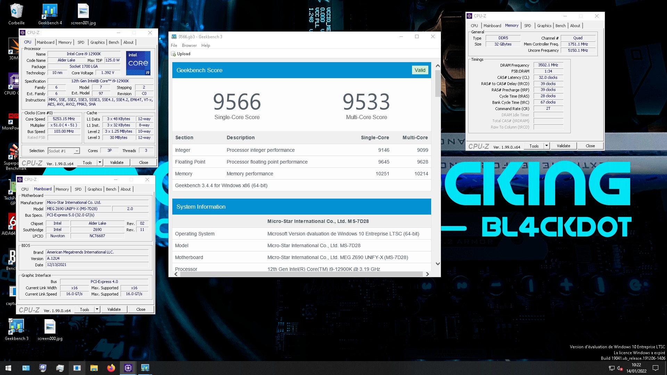Open screen000.jpg file on desktop

coord(50,329)
